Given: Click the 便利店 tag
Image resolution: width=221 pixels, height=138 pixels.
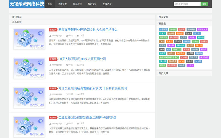Looking at the screenshot, I should coord(186,49).
